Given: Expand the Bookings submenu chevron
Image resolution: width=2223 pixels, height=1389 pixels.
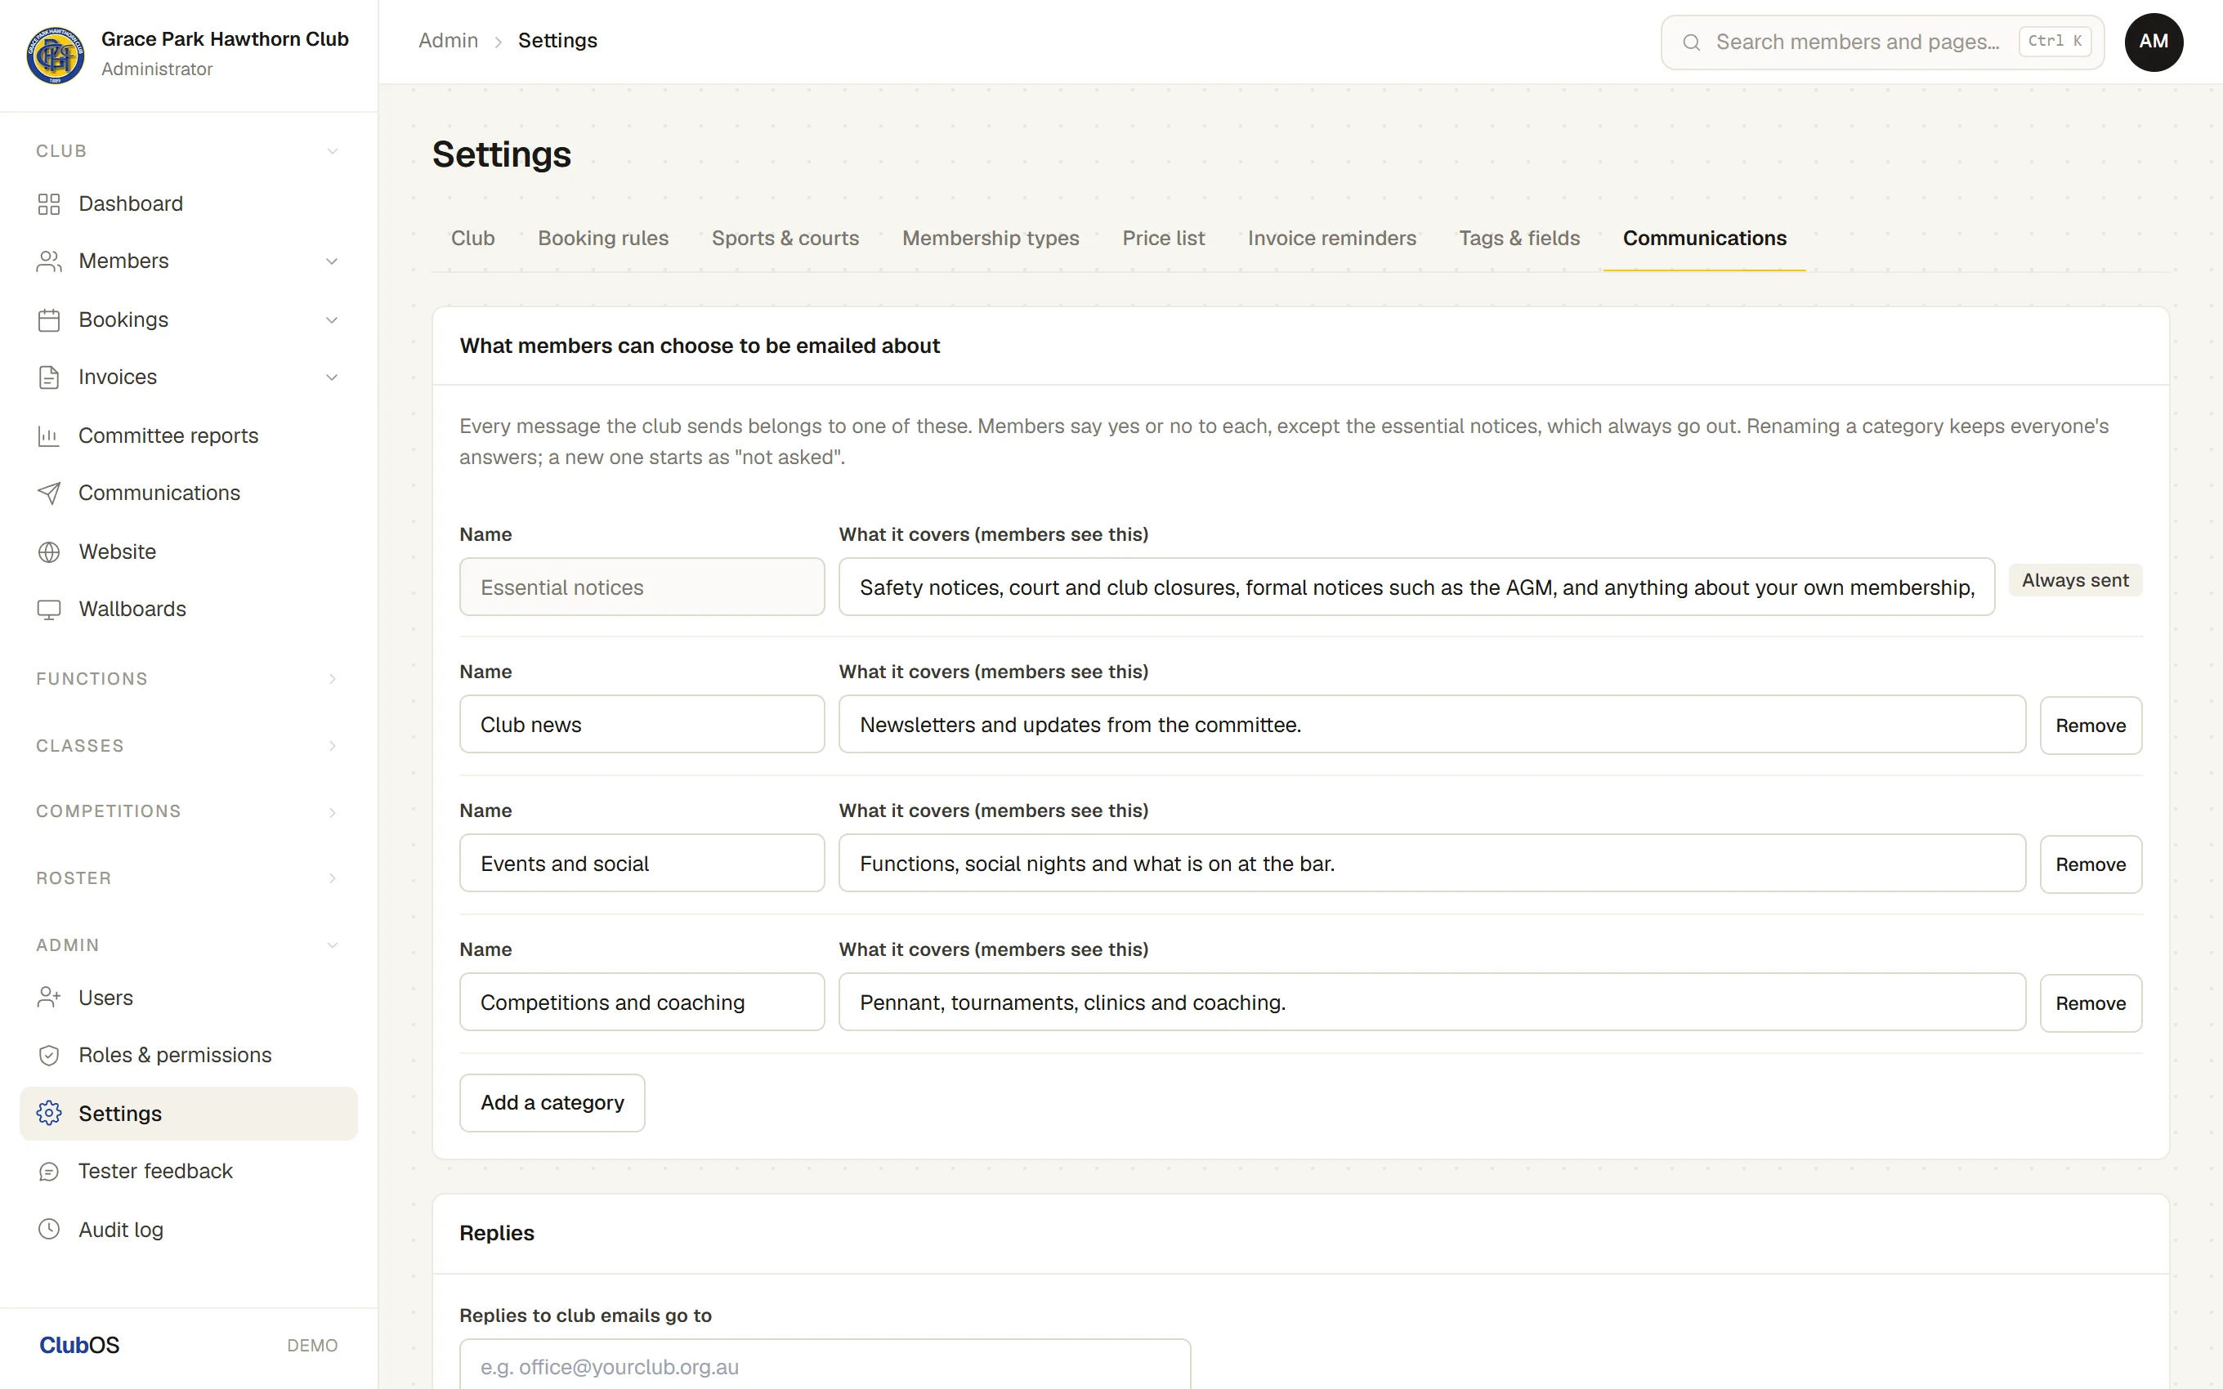Looking at the screenshot, I should (x=333, y=319).
